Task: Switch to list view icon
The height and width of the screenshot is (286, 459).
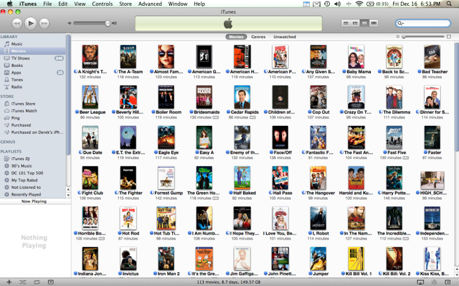Action: pyautogui.click(x=346, y=23)
